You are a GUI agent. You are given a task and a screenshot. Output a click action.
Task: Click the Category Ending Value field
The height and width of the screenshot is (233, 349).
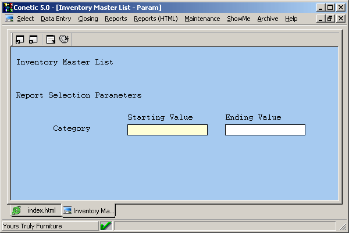[x=265, y=130]
